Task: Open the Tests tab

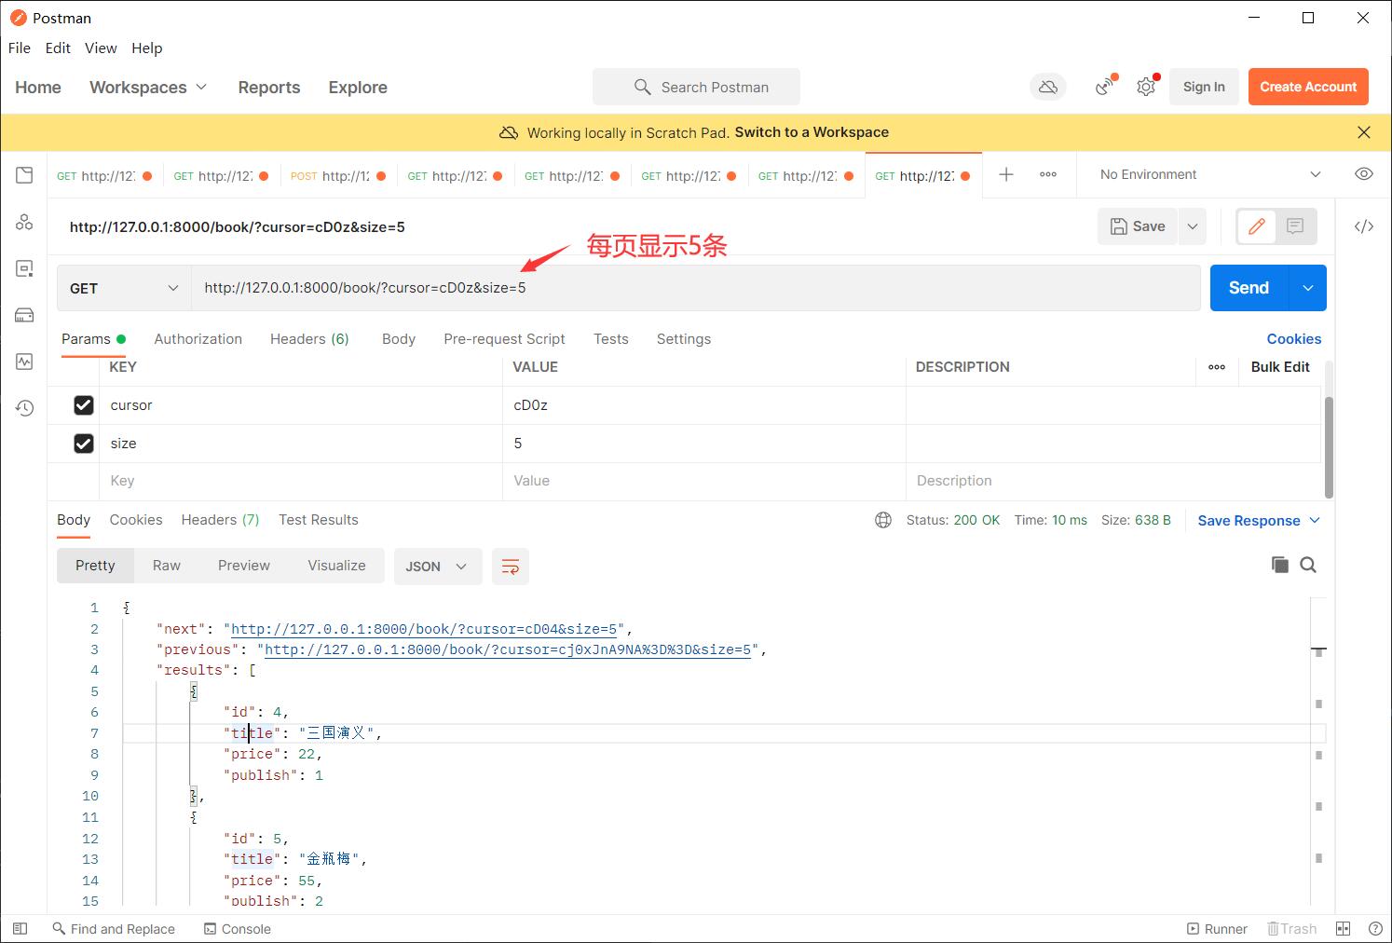Action: pyautogui.click(x=611, y=339)
